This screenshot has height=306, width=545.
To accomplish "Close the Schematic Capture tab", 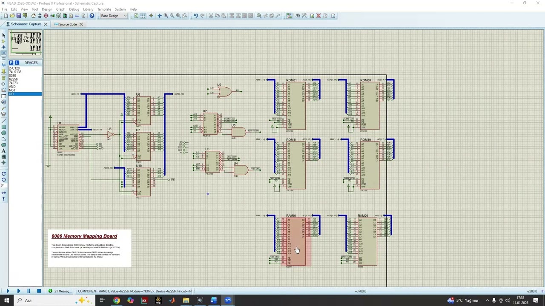I will (46, 24).
